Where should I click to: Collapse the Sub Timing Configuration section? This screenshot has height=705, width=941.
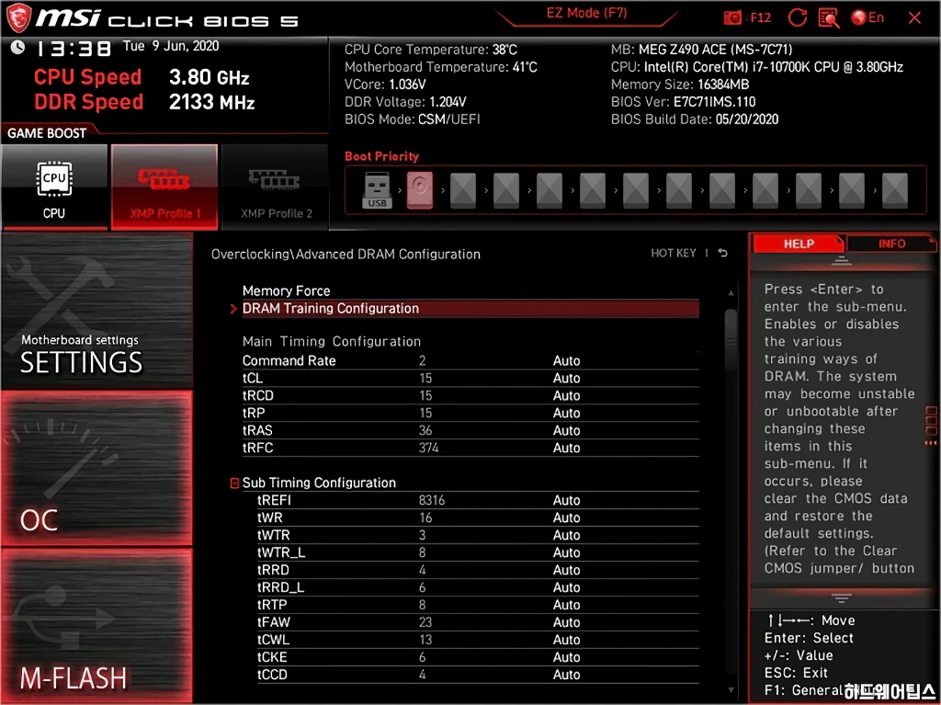click(x=234, y=483)
